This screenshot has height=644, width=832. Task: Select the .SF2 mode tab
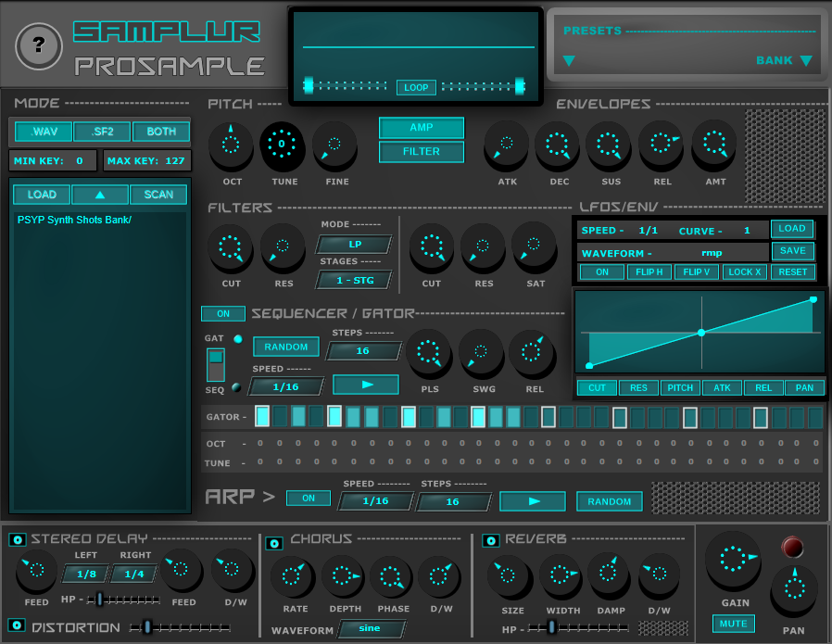point(102,132)
